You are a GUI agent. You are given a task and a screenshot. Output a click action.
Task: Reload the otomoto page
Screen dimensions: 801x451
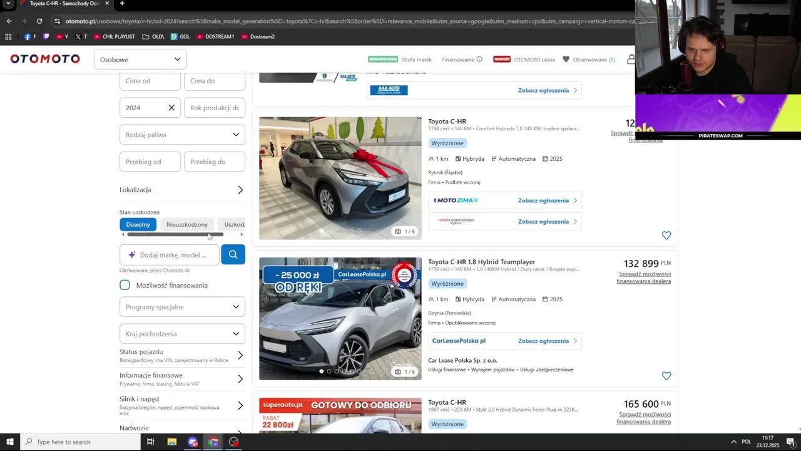39,21
